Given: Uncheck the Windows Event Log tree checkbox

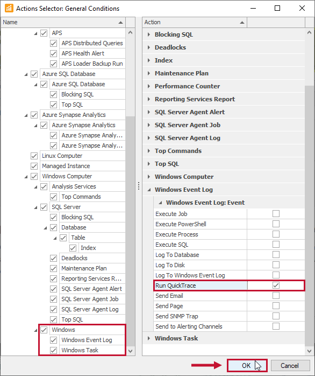Looking at the screenshot, I should [53, 340].
